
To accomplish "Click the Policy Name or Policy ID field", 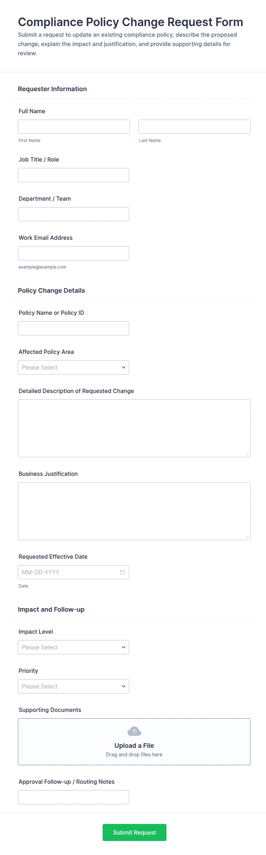I will pyautogui.click(x=74, y=328).
